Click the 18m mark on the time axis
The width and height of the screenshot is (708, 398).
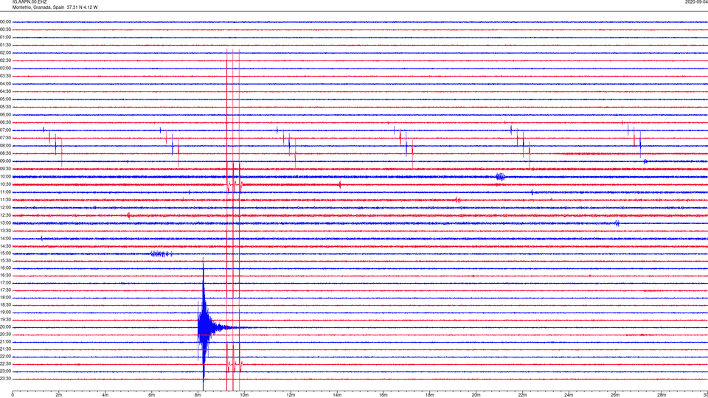coord(429,395)
